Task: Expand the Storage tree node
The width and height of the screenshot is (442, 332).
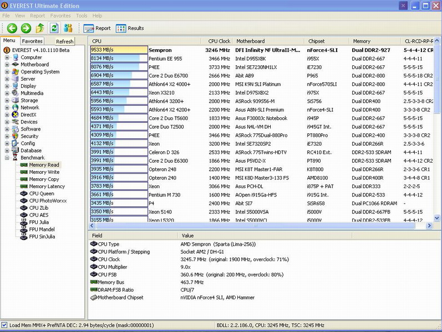Action: [x=7, y=101]
